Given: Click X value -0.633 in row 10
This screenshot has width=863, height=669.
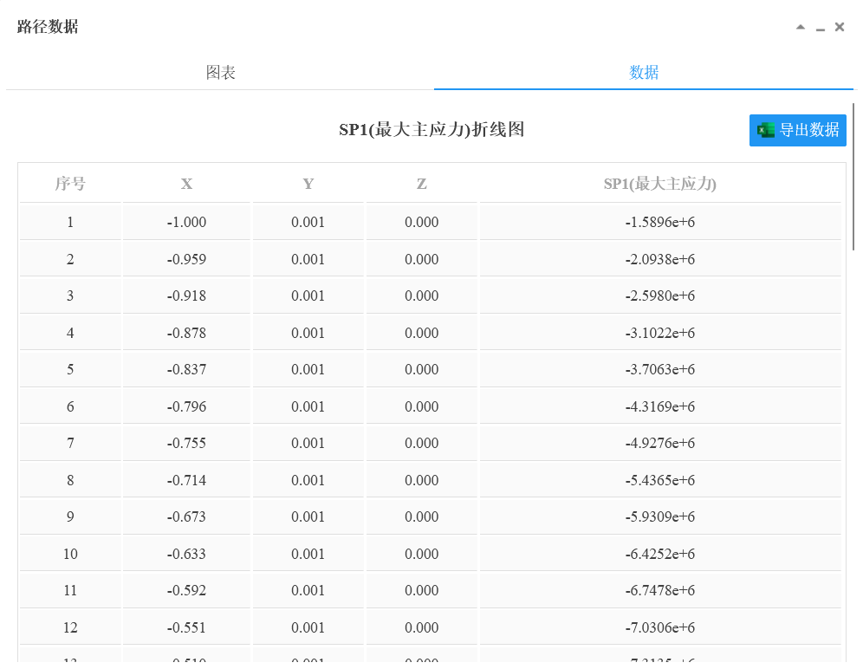Looking at the screenshot, I should pyautogui.click(x=186, y=554).
